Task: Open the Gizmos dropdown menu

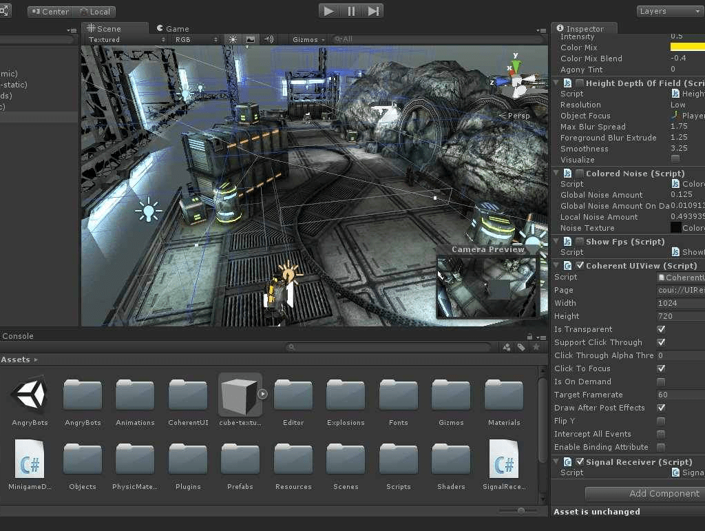Action: [308, 40]
